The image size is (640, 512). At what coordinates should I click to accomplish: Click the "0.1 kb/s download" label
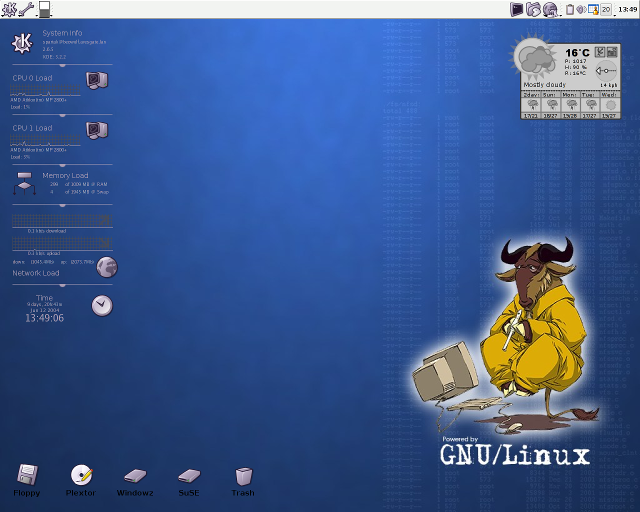point(47,231)
